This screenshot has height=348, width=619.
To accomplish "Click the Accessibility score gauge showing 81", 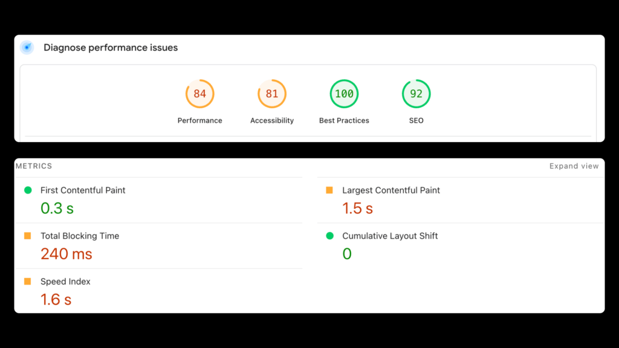I will tap(272, 94).
